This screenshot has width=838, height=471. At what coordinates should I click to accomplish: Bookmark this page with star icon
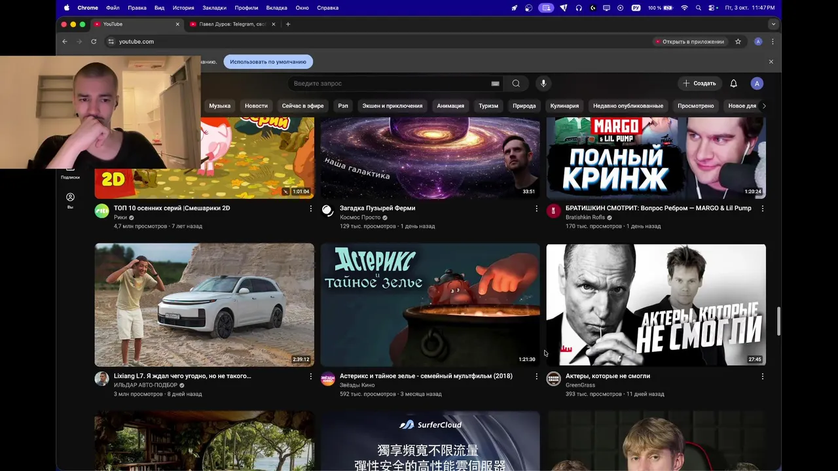738,41
